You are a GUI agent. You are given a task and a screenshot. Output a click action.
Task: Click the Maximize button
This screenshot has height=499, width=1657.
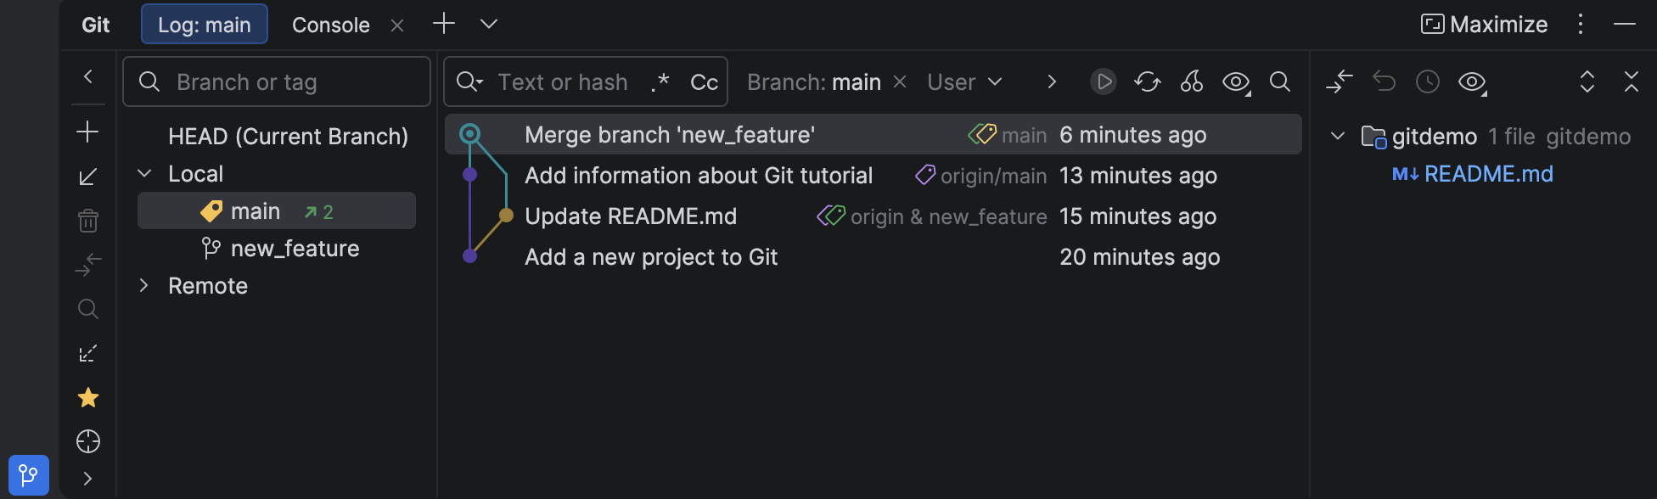(1484, 25)
